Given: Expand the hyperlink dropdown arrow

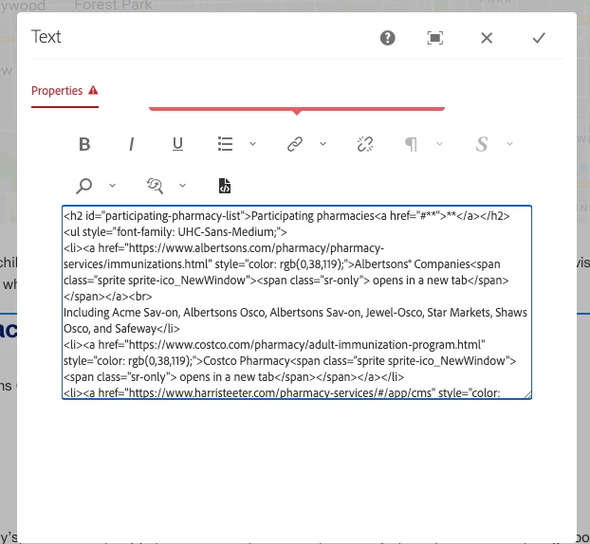Looking at the screenshot, I should click(323, 144).
